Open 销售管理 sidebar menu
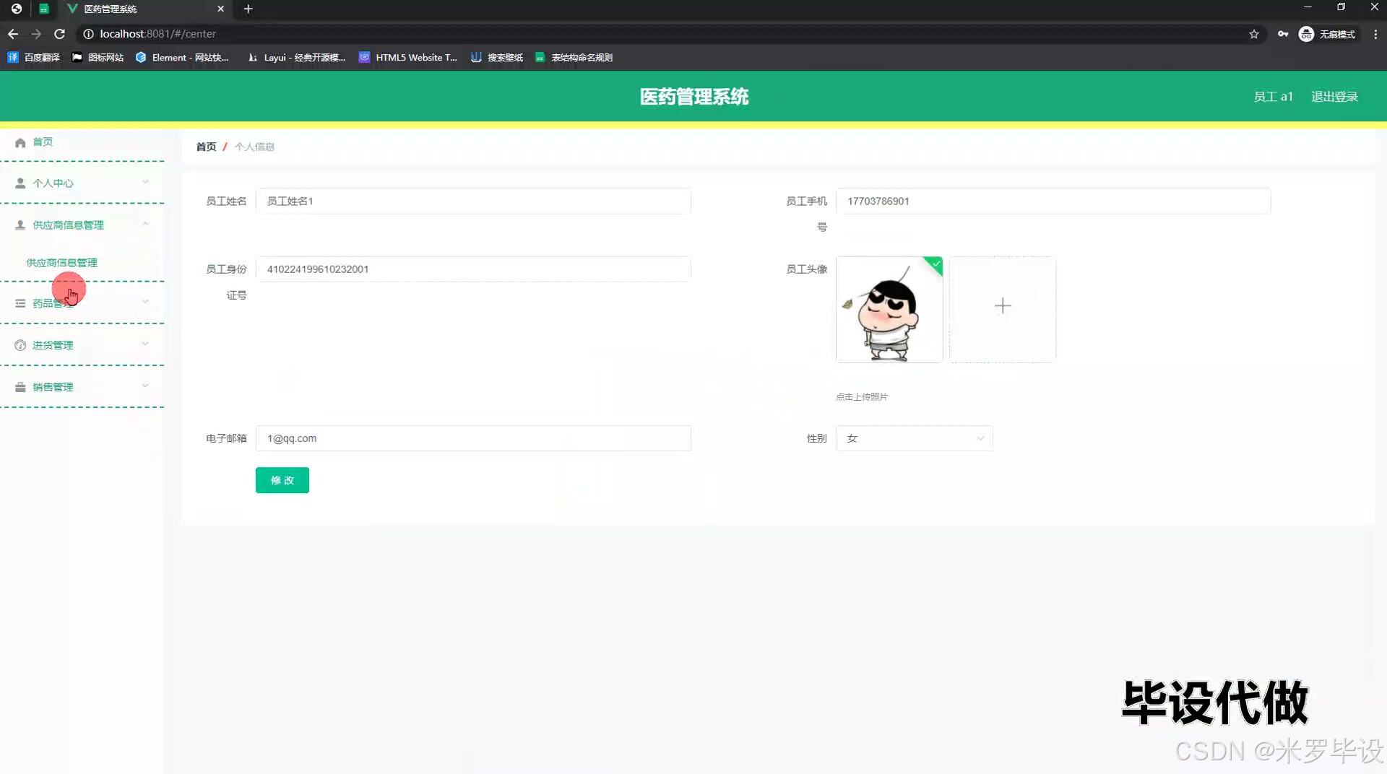The height and width of the screenshot is (774, 1387). (x=82, y=387)
